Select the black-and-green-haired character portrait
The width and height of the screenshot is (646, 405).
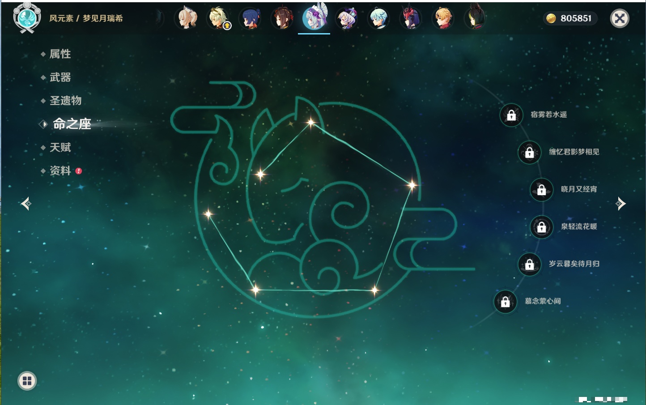coord(475,18)
